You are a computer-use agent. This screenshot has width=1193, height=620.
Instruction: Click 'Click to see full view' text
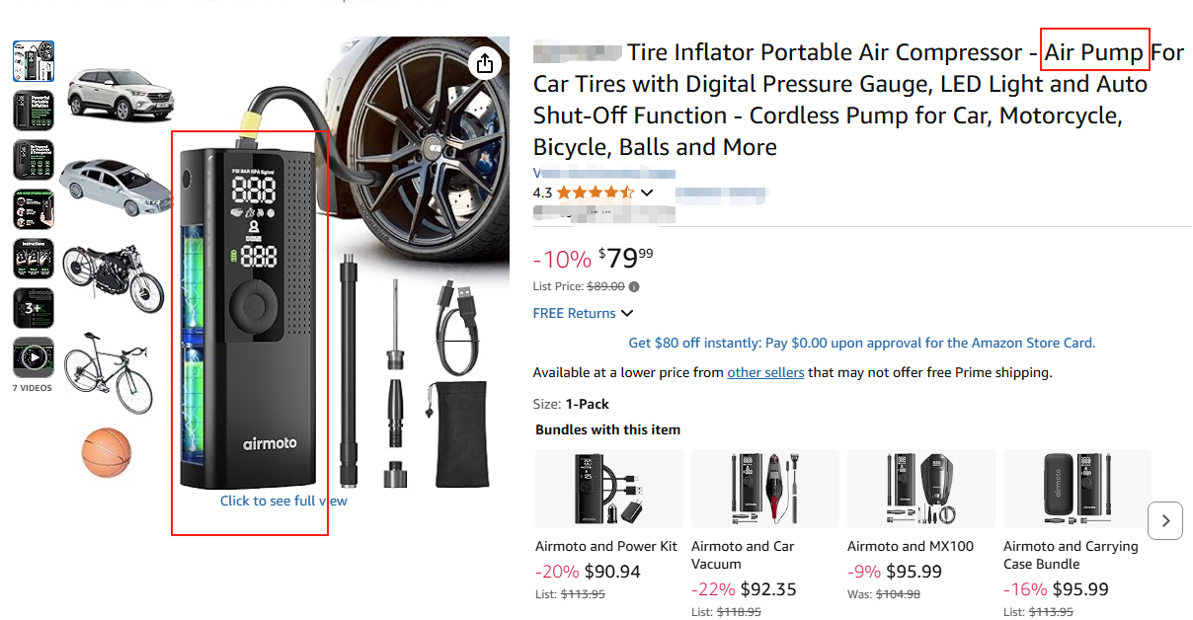[x=283, y=501]
